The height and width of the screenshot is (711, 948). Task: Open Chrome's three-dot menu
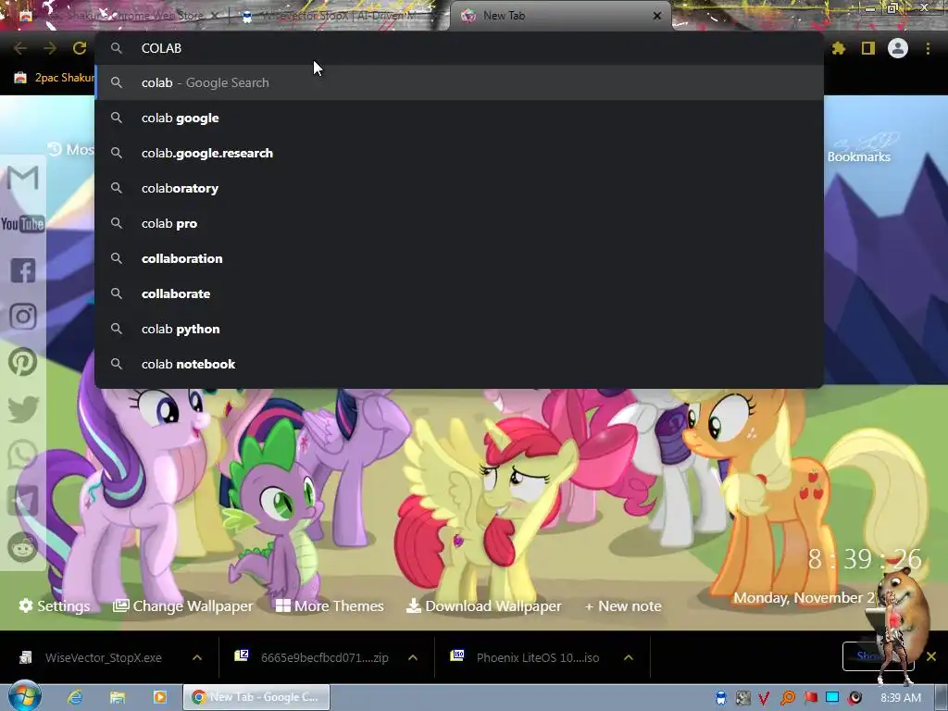pyautogui.click(x=928, y=48)
